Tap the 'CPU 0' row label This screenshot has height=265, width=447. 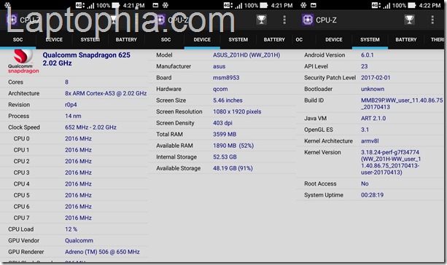pyautogui.click(x=21, y=138)
